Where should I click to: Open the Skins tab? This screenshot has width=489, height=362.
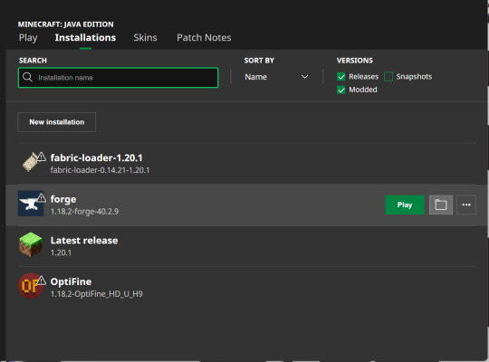click(x=145, y=38)
